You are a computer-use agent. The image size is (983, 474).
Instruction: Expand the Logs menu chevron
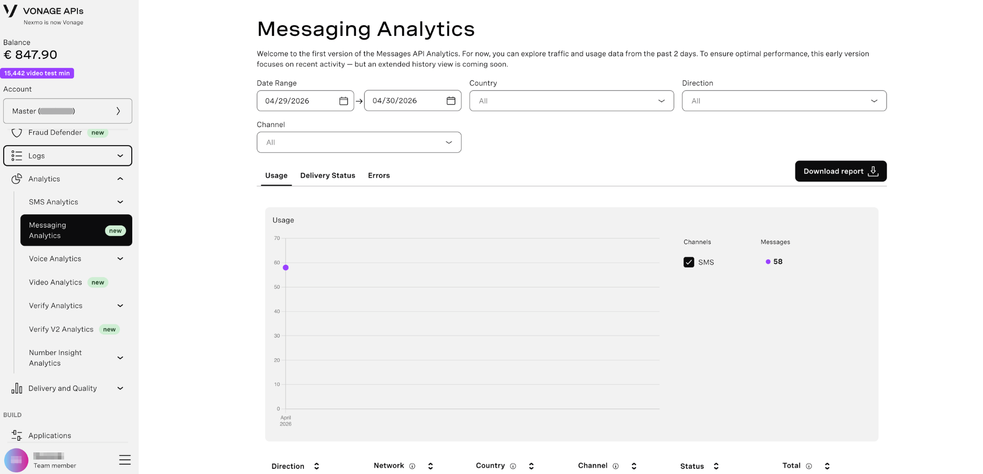click(120, 156)
